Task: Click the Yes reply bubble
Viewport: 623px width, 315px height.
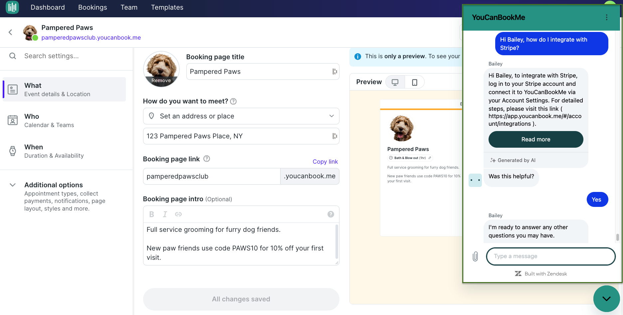Action: coord(597,200)
